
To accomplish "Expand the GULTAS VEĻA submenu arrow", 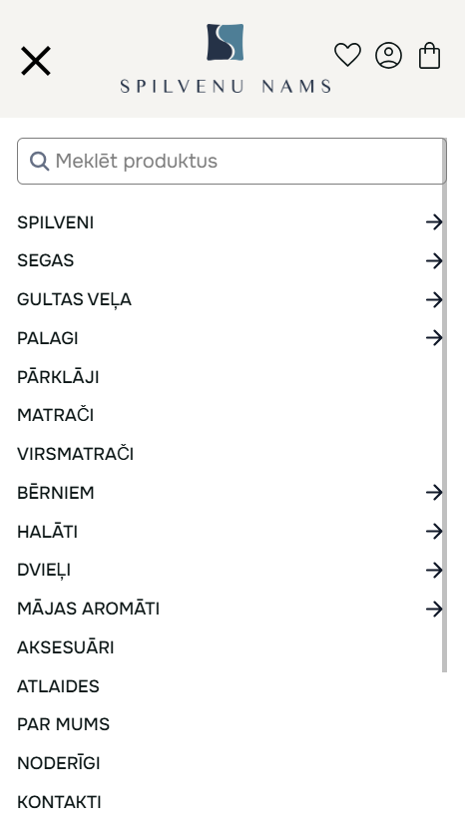I will click(434, 299).
